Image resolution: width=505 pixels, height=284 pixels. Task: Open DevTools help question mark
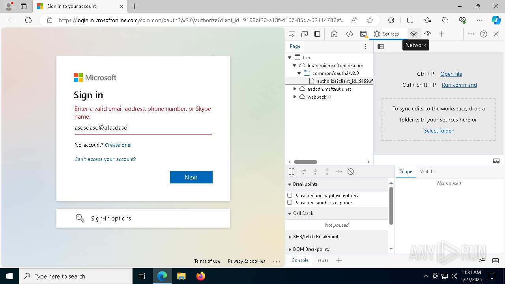(x=484, y=34)
